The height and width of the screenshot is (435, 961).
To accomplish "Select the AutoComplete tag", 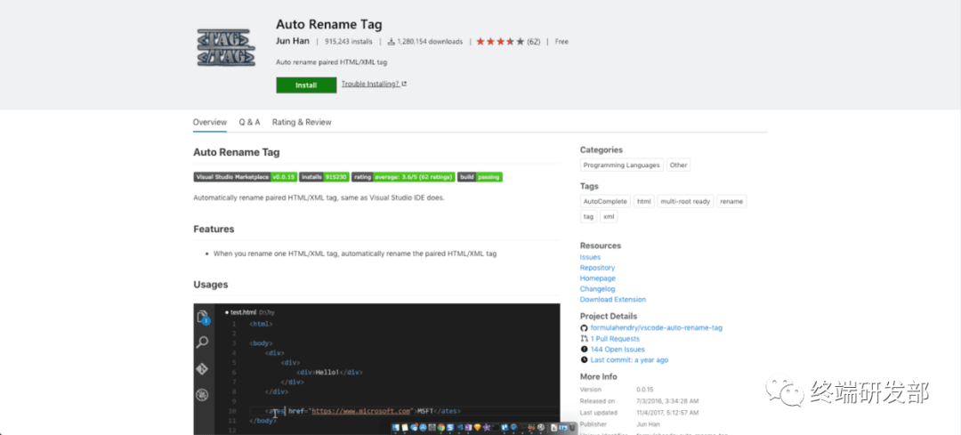I will point(606,202).
